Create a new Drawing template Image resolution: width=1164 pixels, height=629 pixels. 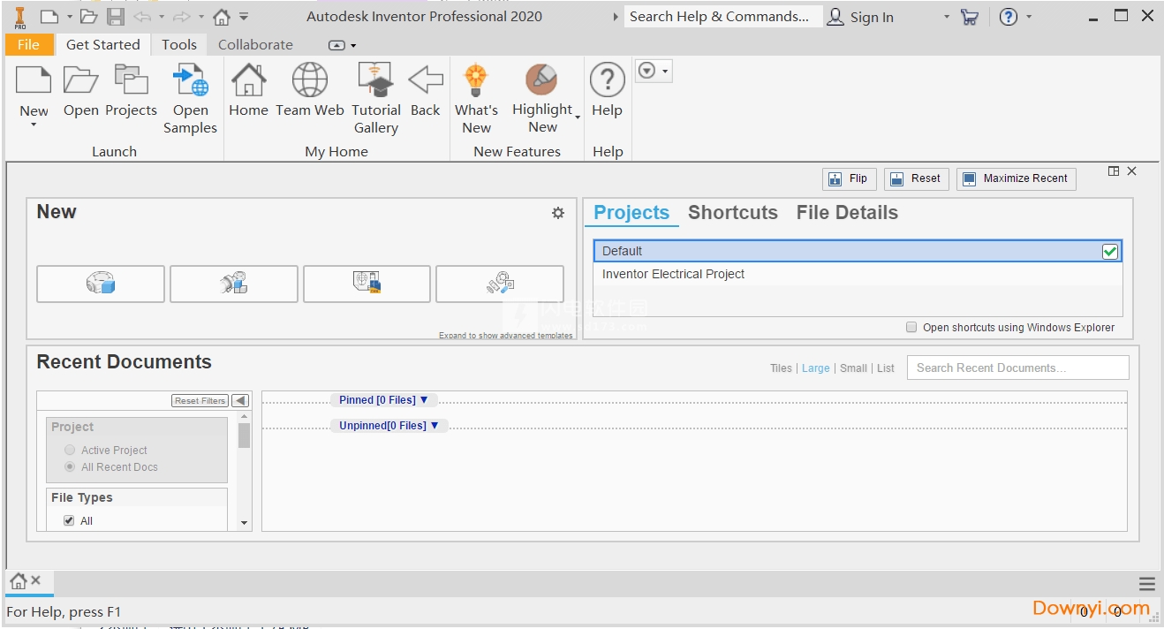(x=367, y=284)
